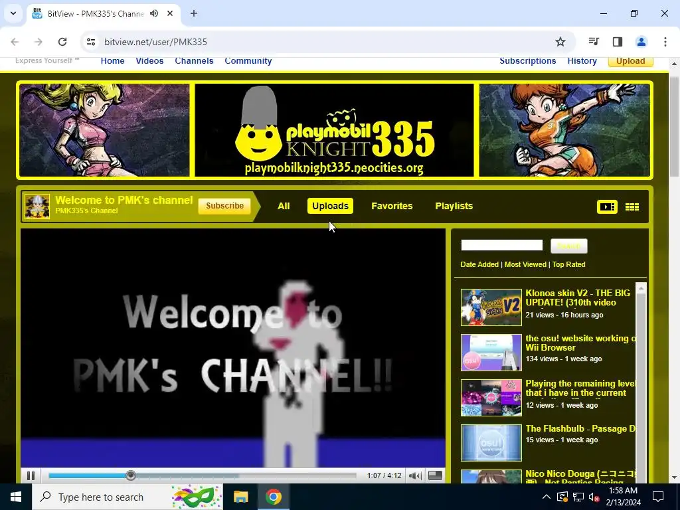The image size is (680, 510).
Task: Open Subscriptions page
Action: point(528,60)
